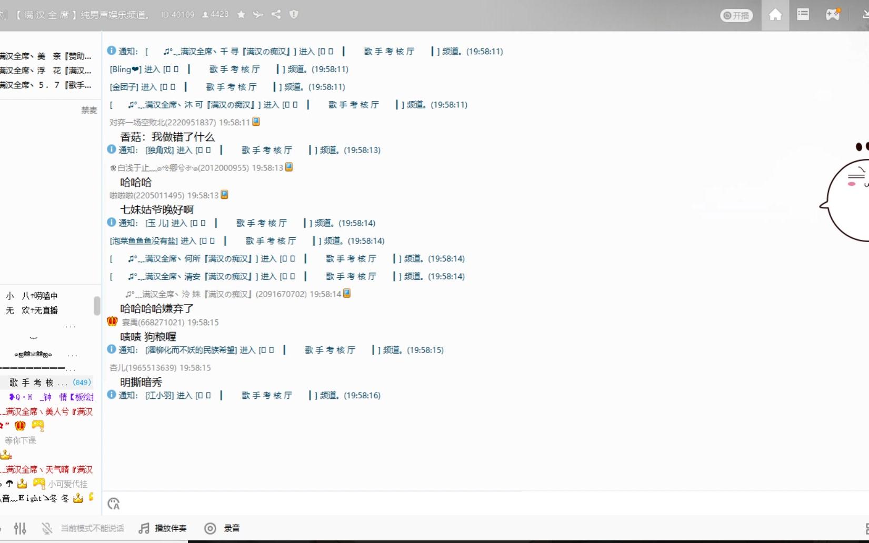Click card badge after 白浅于止 username

[289, 167]
